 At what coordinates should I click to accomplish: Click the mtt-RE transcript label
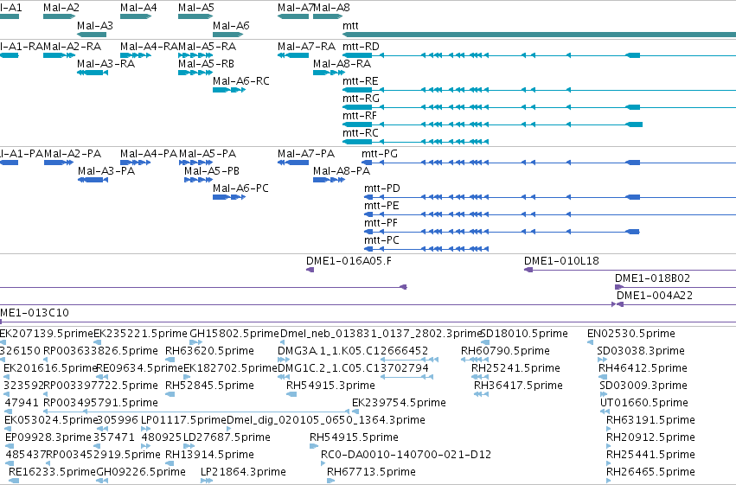(x=360, y=81)
